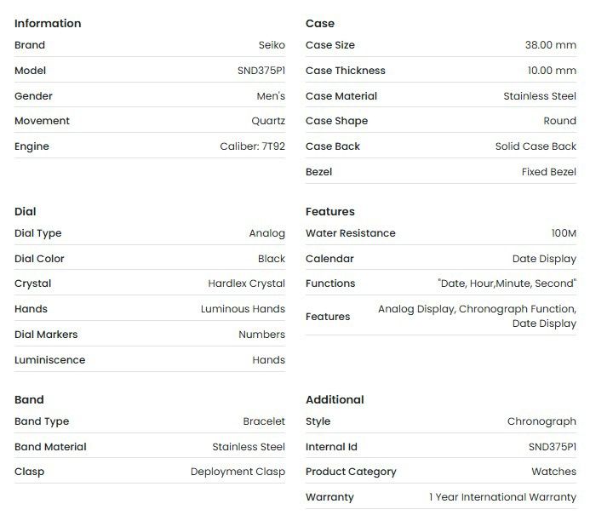This screenshot has width=590, height=521.
Task: Click the Information section heading
Action: pos(48,23)
